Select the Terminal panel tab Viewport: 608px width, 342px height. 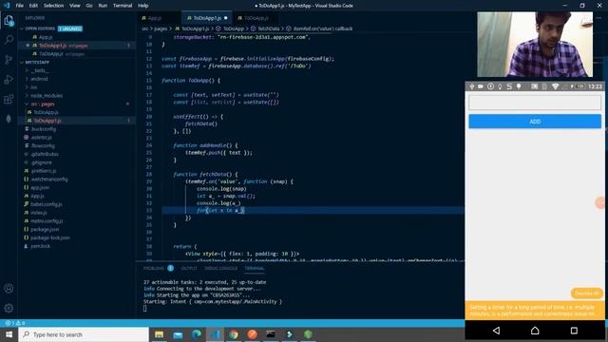(255, 268)
